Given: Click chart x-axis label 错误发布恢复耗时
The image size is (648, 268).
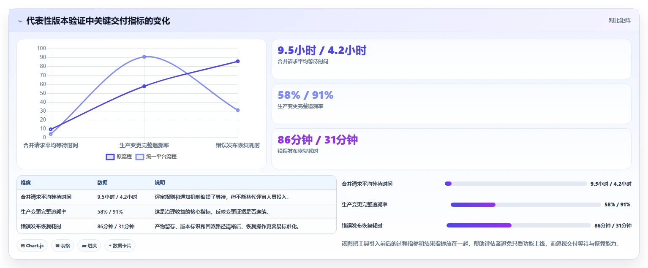Looking at the screenshot, I should [x=238, y=145].
